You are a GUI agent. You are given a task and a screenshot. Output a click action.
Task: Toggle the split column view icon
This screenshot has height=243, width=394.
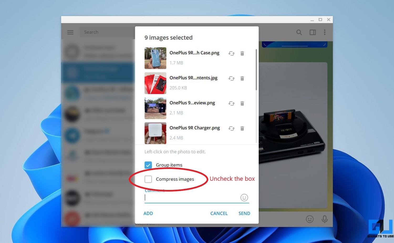click(313, 32)
